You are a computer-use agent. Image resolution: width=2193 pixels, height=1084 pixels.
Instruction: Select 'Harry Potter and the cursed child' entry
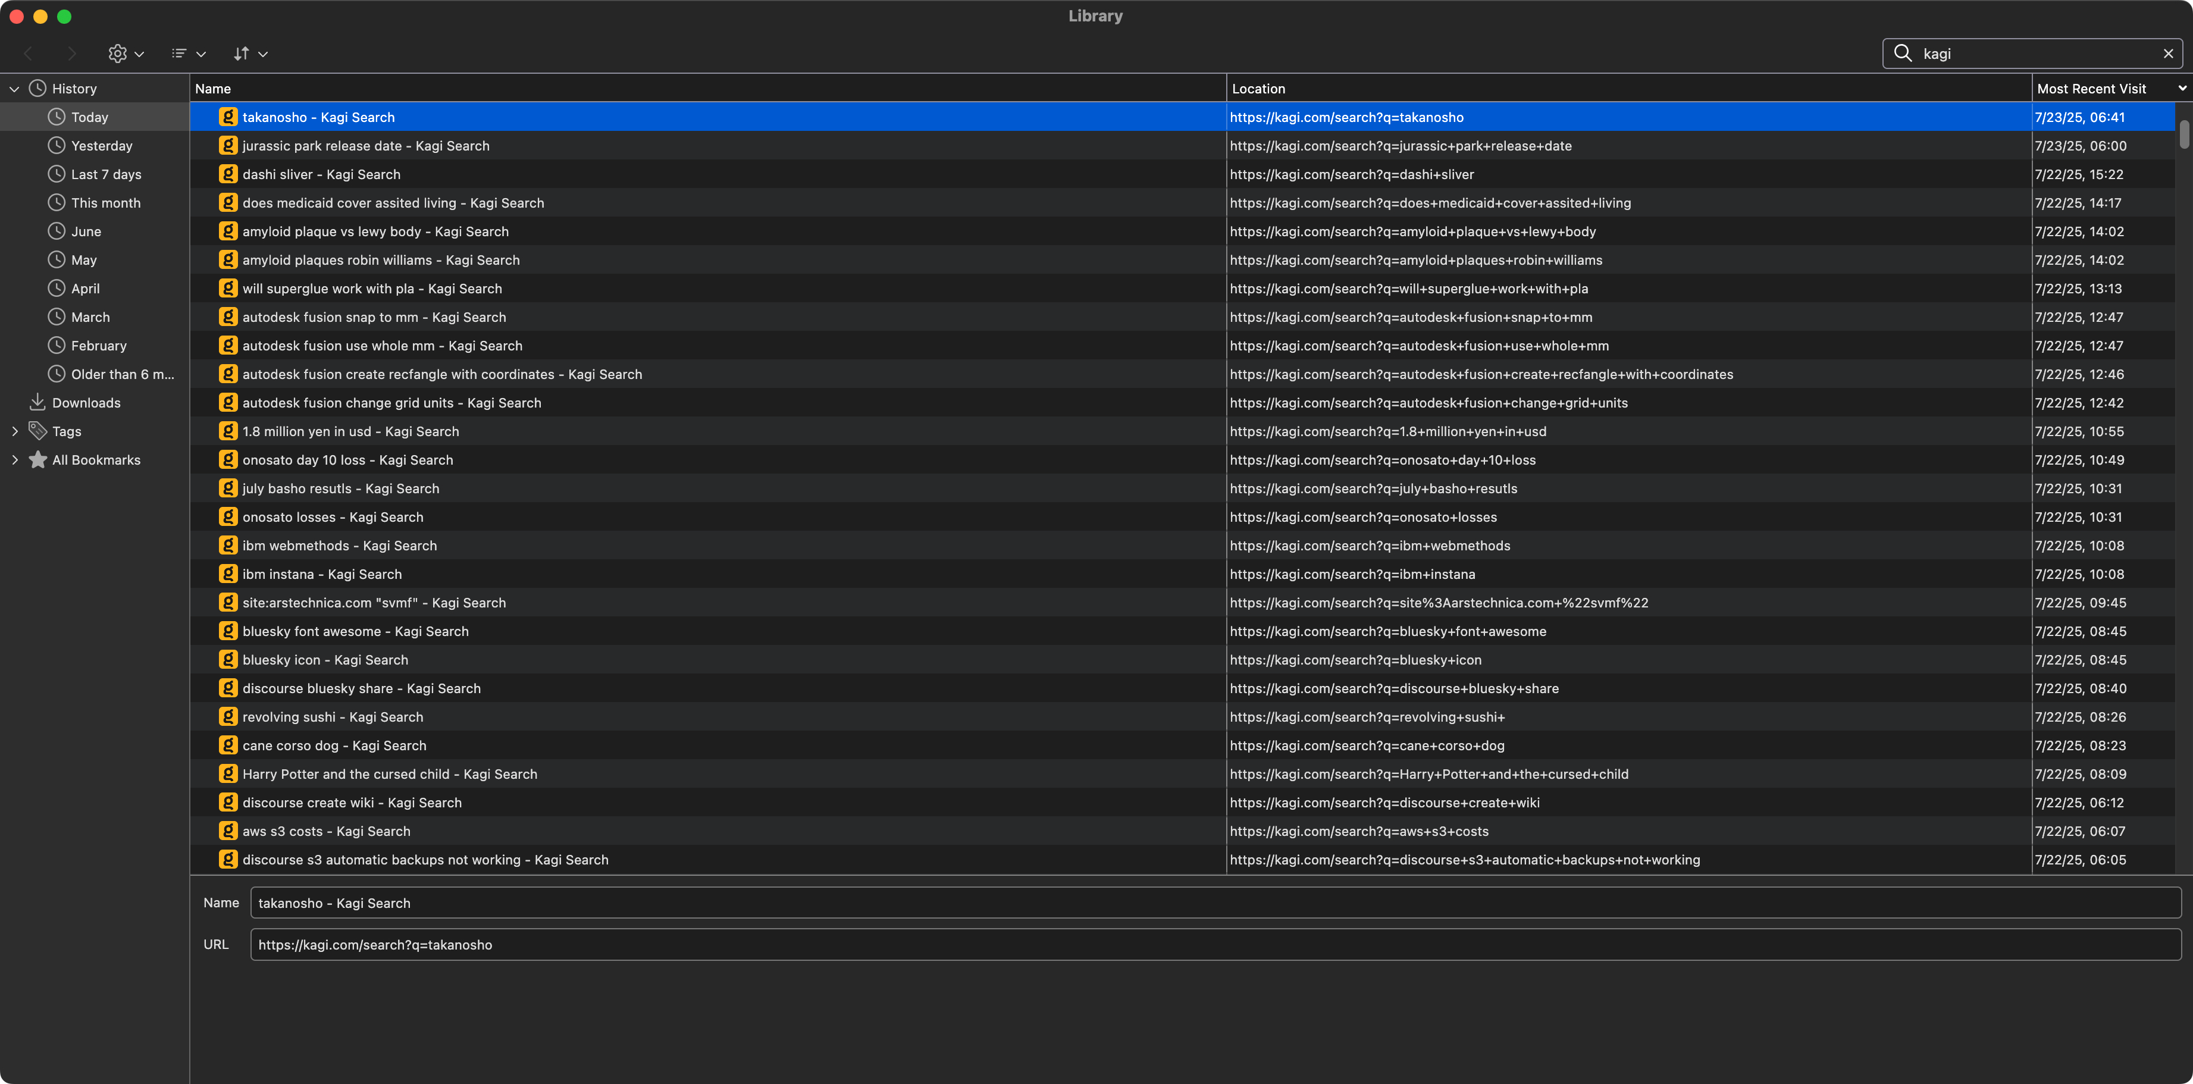[1183, 773]
